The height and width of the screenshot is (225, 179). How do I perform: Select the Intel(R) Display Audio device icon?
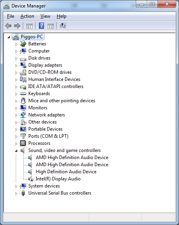pyautogui.click(x=31, y=179)
